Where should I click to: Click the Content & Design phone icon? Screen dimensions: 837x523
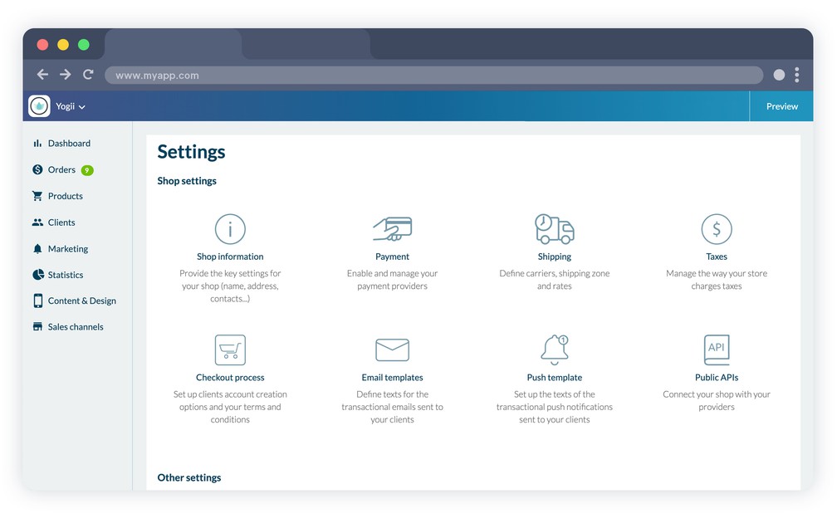coord(38,301)
